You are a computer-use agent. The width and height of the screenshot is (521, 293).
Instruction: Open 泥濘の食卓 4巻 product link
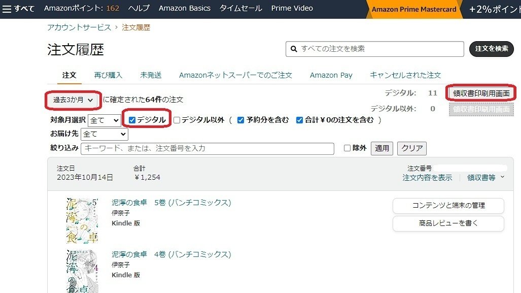coord(171,254)
